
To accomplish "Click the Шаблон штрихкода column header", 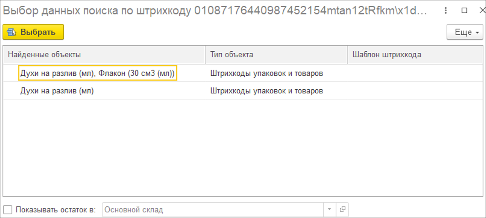I will pyautogui.click(x=387, y=55).
